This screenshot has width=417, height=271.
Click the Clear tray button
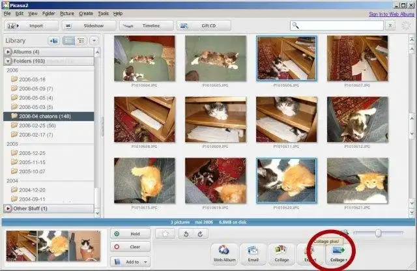point(130,247)
